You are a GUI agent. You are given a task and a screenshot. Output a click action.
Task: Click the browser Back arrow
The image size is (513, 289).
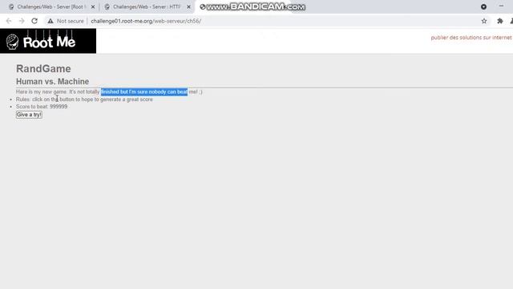9,21
